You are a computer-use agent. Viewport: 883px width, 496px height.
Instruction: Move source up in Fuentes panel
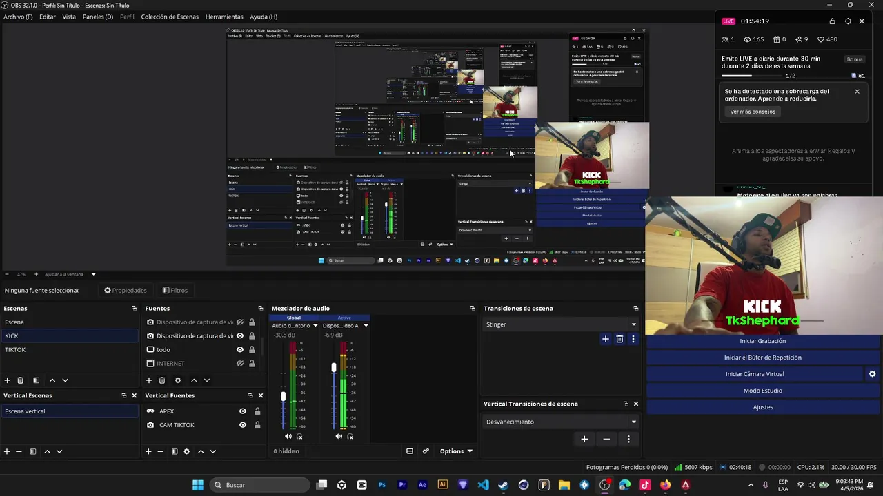[194, 380]
